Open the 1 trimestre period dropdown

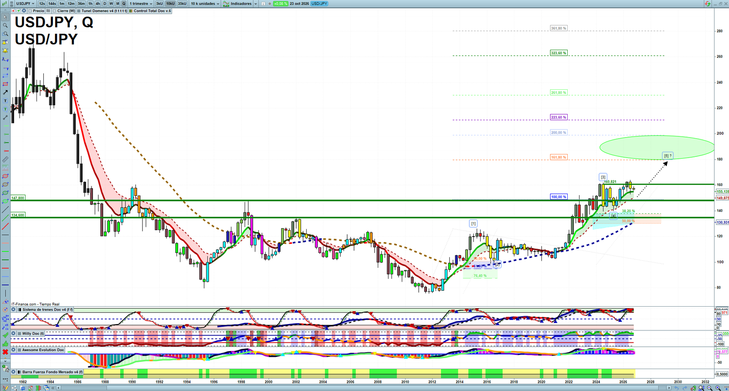coord(141,4)
